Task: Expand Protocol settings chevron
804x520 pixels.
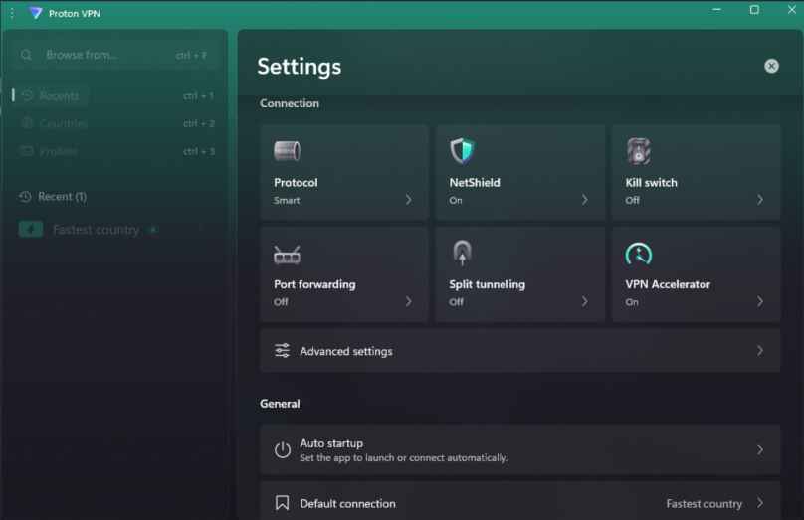Action: click(x=409, y=199)
